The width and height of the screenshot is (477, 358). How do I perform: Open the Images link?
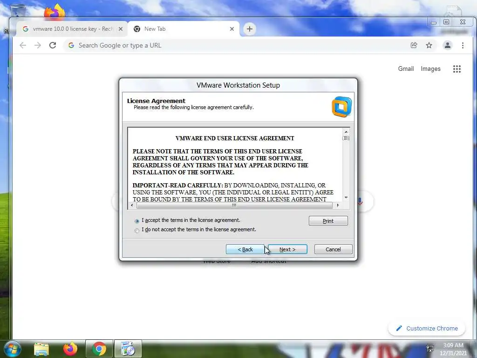430,69
